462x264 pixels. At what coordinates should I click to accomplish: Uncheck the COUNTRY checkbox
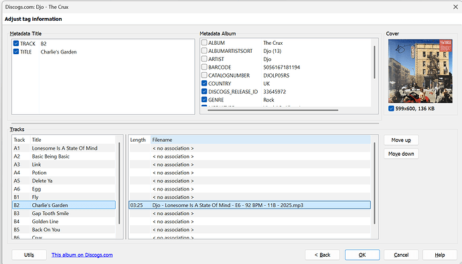(x=204, y=84)
